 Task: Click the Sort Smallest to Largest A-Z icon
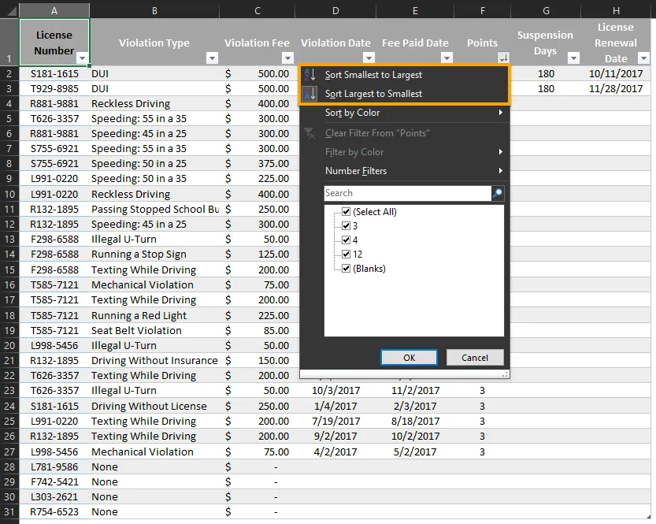click(x=310, y=75)
